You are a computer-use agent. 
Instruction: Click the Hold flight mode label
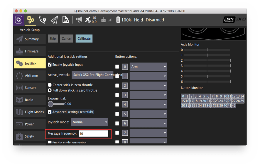click(138, 20)
